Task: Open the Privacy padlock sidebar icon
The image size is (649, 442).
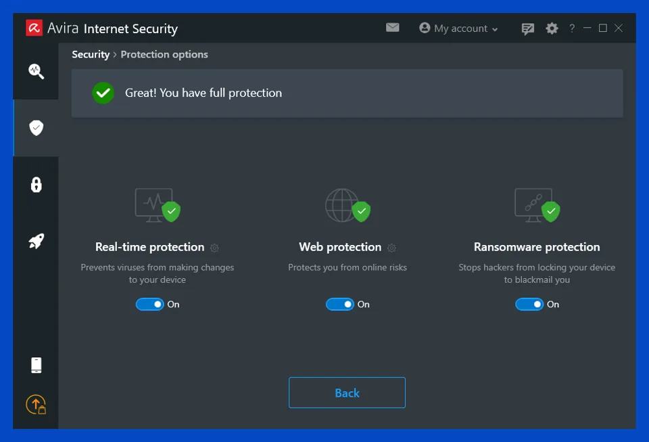Action: (x=36, y=185)
